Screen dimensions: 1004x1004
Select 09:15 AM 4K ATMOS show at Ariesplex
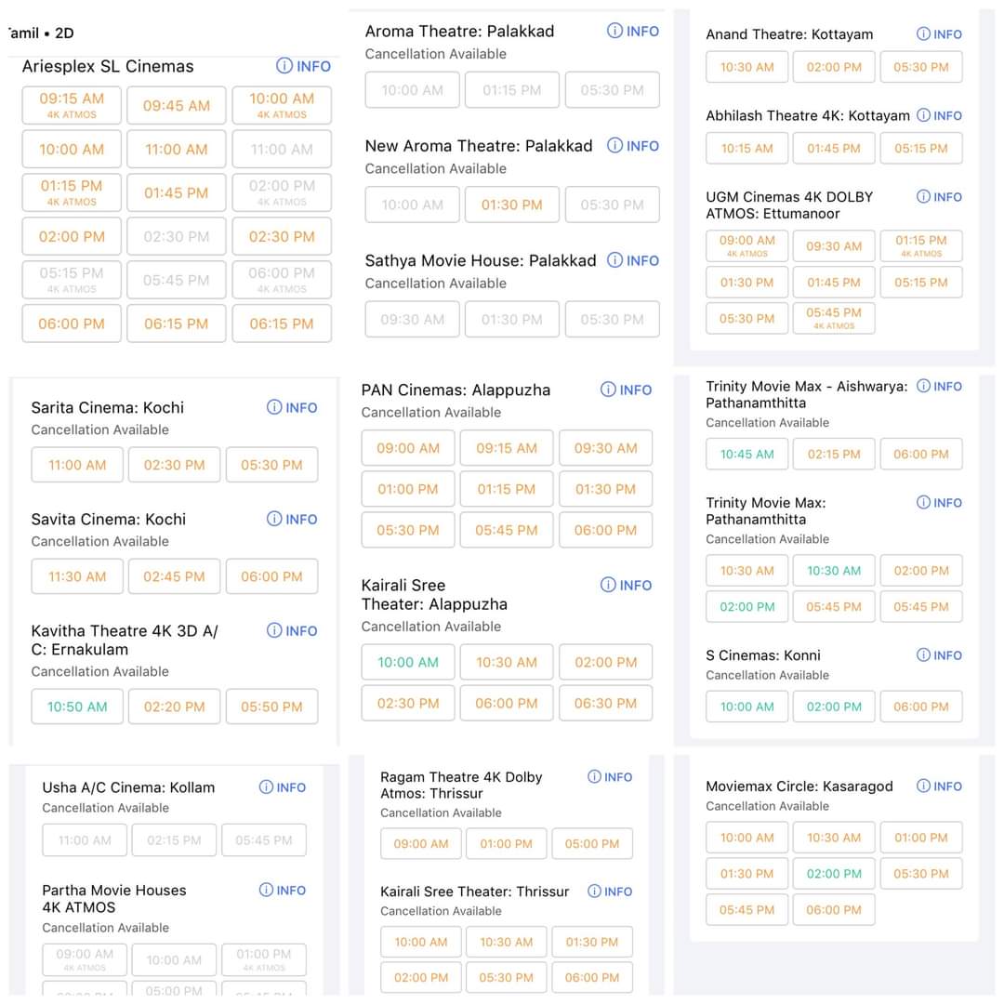click(x=72, y=106)
